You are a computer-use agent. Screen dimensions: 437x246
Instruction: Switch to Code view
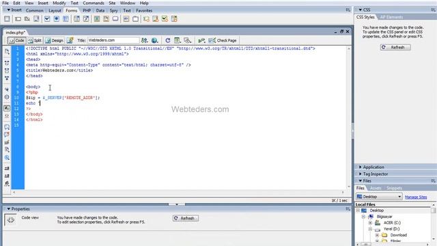pos(16,40)
